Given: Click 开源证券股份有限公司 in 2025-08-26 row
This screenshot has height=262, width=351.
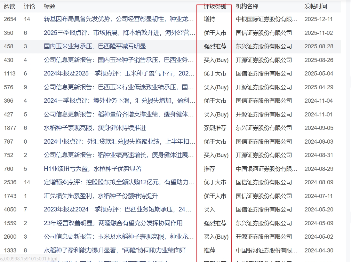Looking at the screenshot, I should click(x=264, y=60).
